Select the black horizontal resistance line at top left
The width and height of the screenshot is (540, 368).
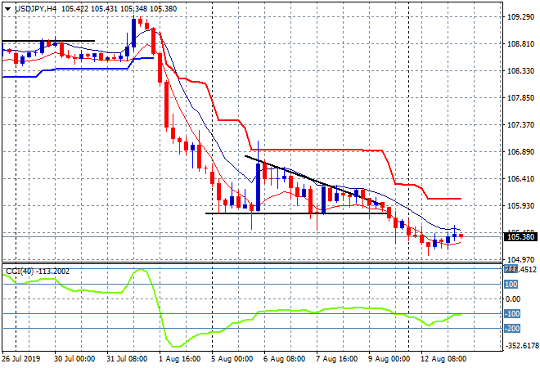coord(47,41)
